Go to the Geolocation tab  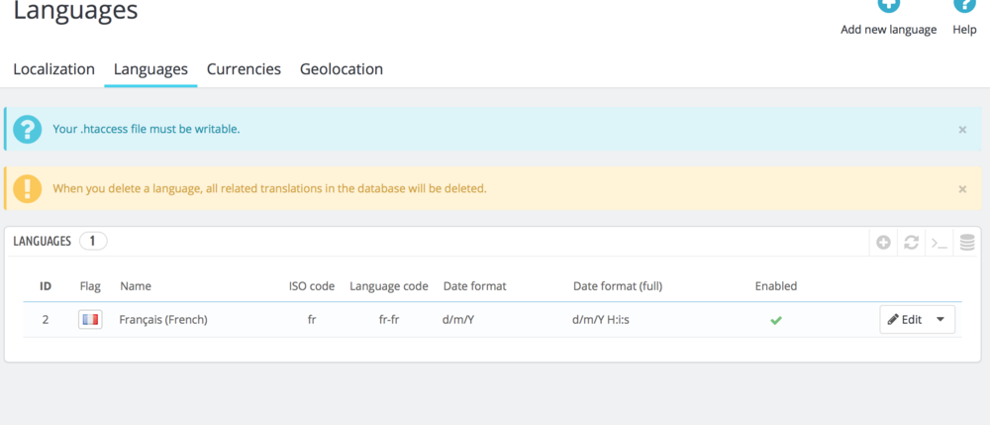coord(342,69)
